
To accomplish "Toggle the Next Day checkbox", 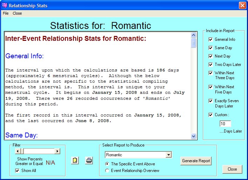I will 211,56.
